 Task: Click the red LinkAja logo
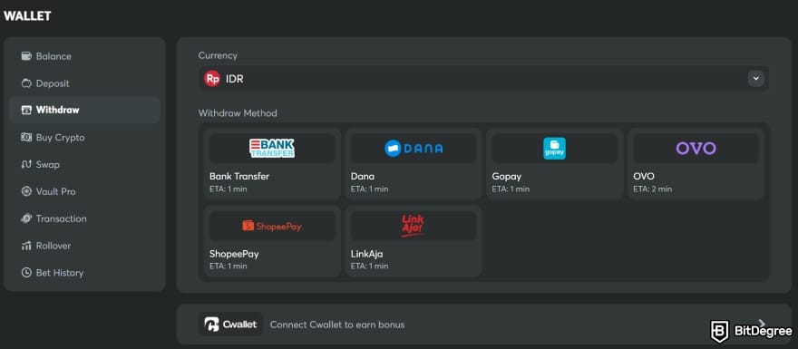[414, 226]
